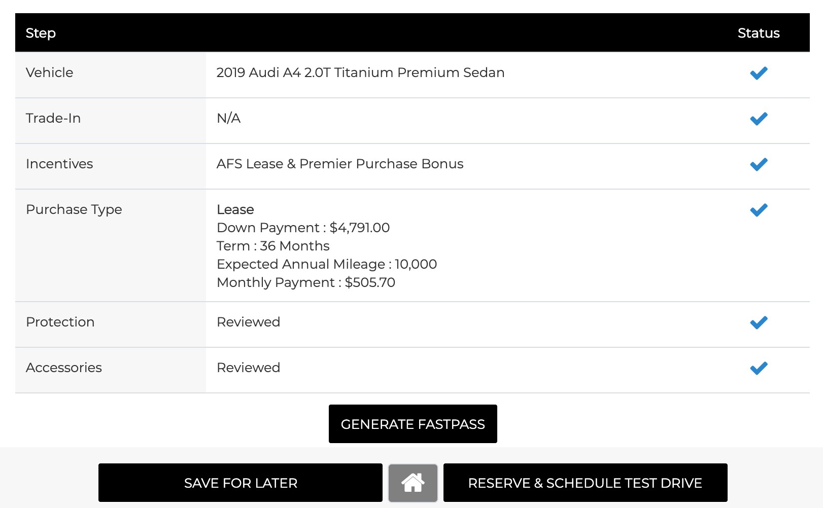This screenshot has width=823, height=508.
Task: Click Save For Later
Action: point(241,483)
